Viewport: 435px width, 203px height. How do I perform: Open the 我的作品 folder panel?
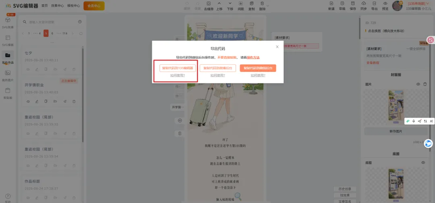[x=8, y=58]
